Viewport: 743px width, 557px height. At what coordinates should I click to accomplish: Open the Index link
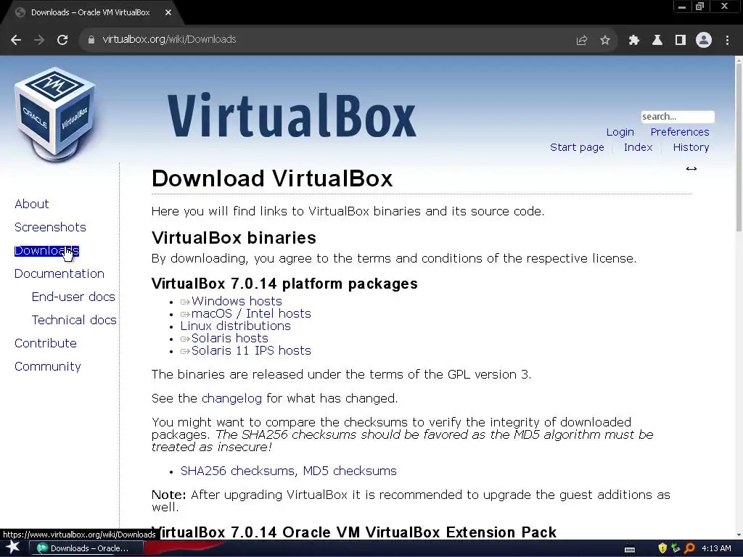tap(638, 147)
